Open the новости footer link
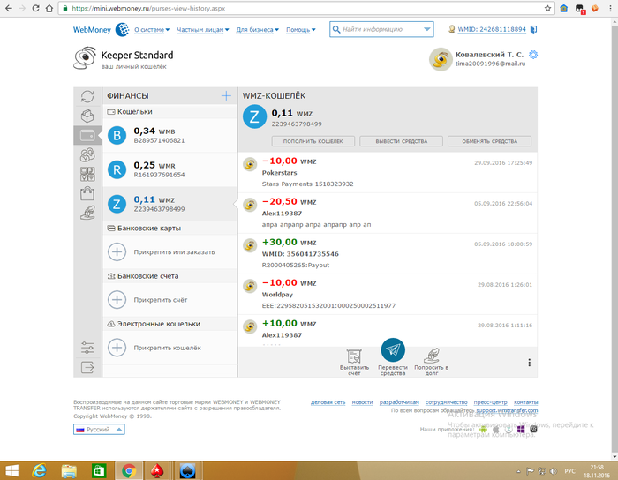Image resolution: width=618 pixels, height=480 pixels. pyautogui.click(x=362, y=402)
